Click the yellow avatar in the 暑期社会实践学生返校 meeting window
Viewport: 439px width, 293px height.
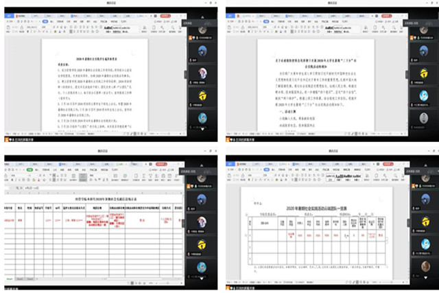(203, 96)
